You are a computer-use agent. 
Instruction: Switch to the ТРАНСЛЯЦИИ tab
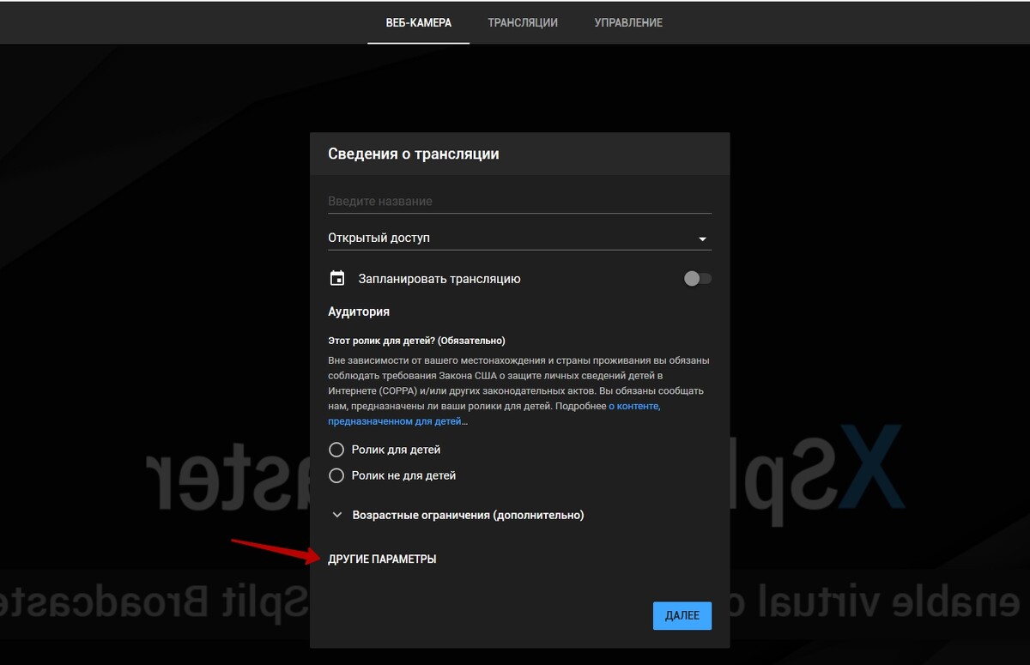point(523,22)
